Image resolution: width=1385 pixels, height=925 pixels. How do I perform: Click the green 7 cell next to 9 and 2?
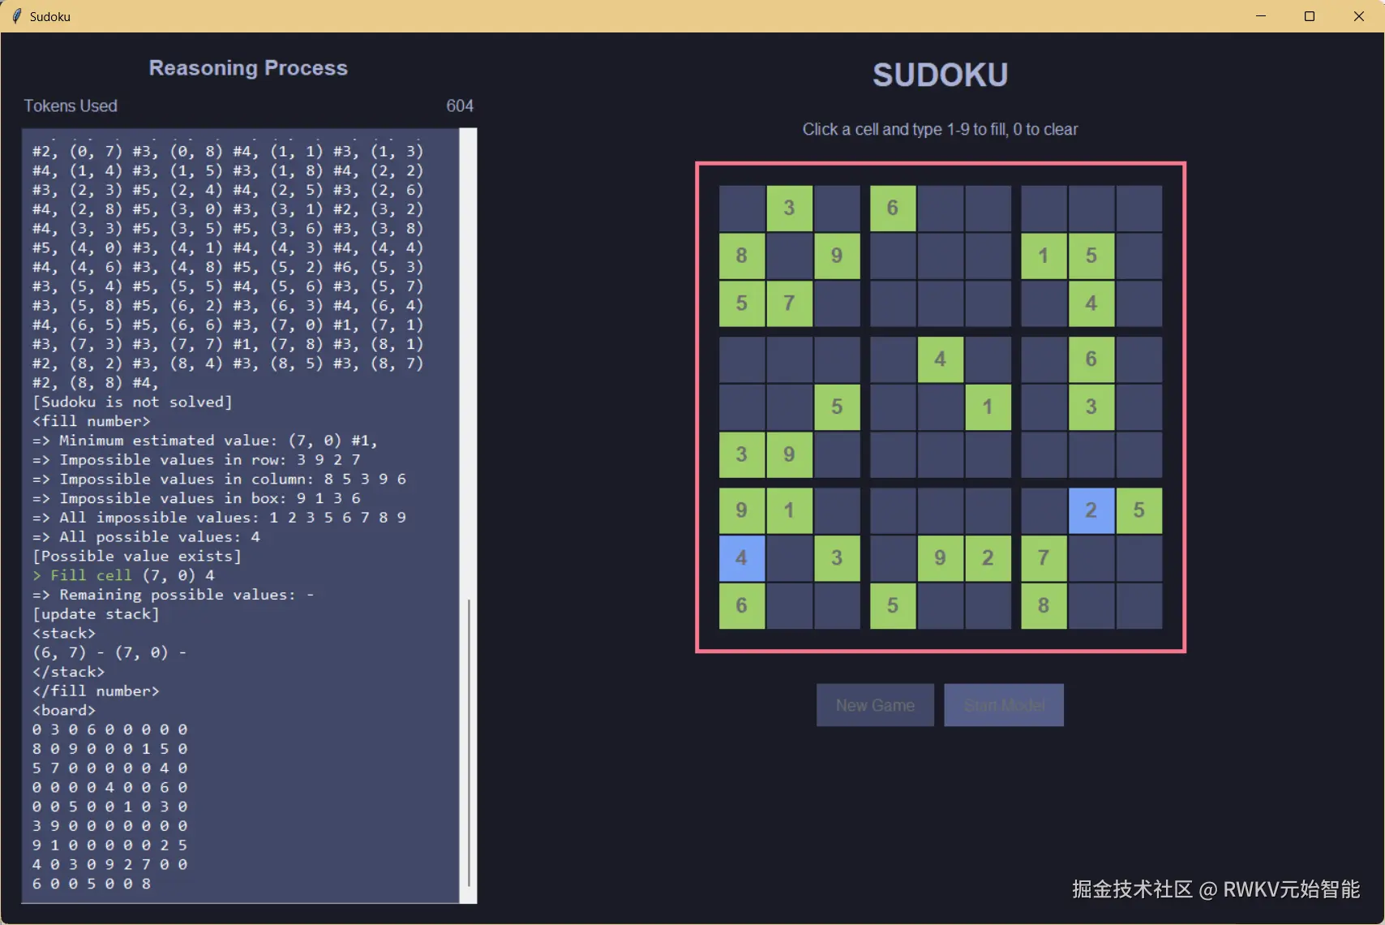(1043, 558)
